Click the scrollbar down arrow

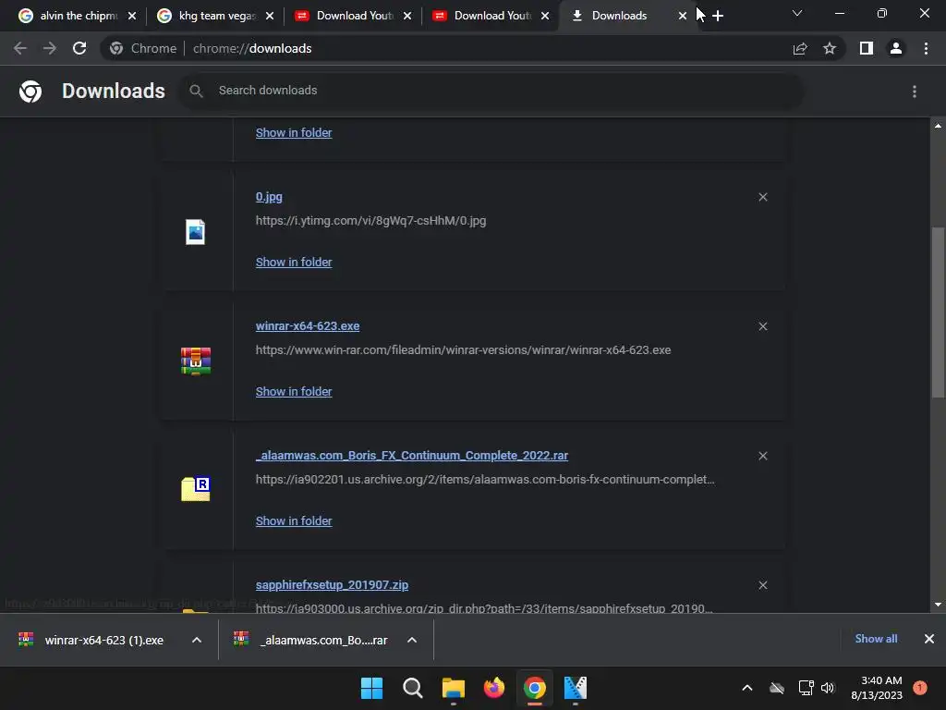938,605
